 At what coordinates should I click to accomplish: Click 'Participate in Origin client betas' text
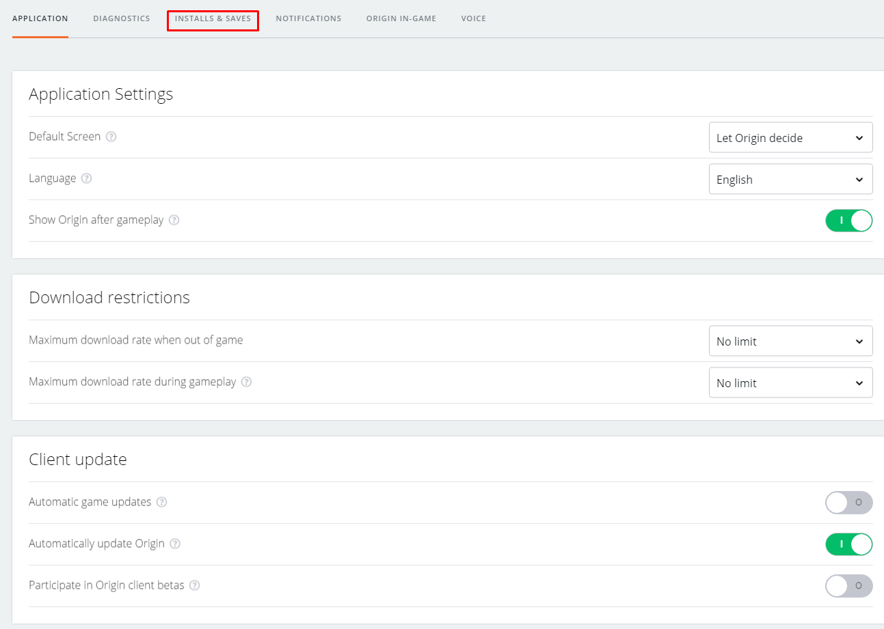[107, 585]
